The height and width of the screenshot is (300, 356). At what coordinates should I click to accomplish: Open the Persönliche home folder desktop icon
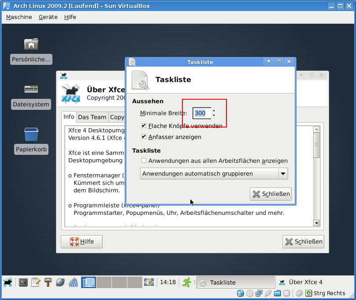pos(31,52)
